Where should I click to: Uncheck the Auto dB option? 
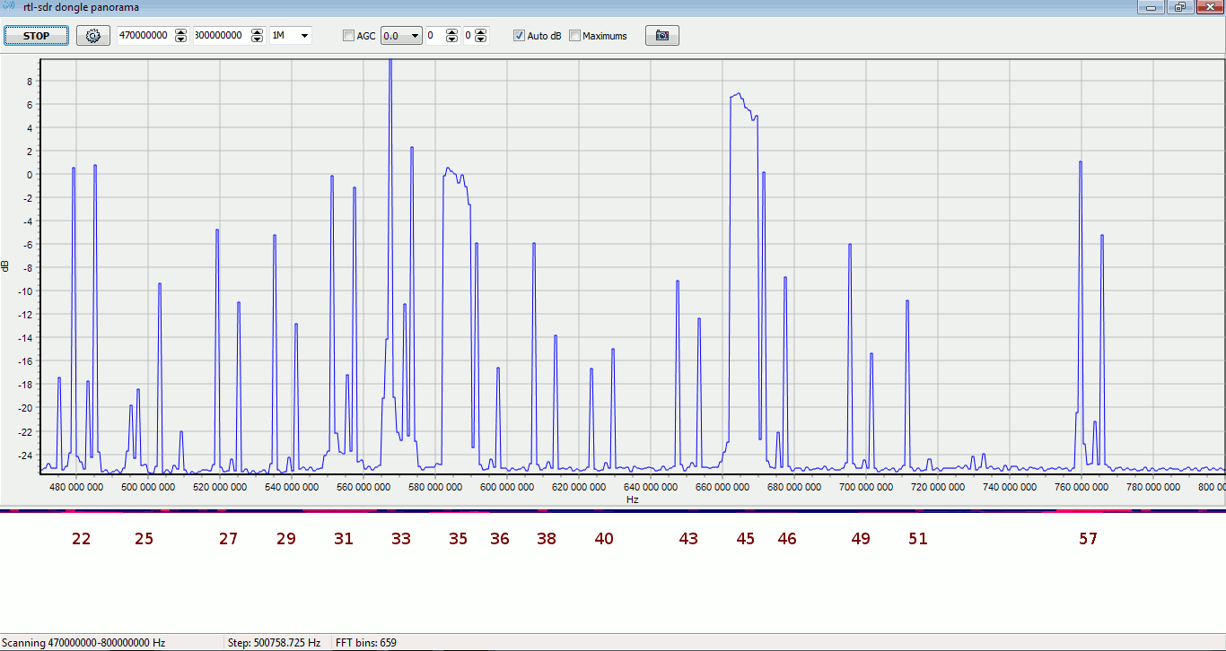[519, 36]
